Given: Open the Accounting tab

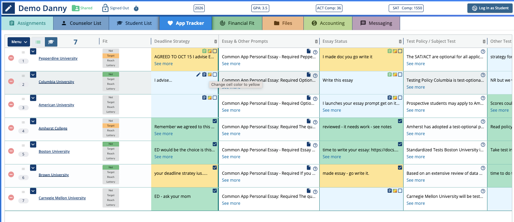Looking at the screenshot, I should pyautogui.click(x=328, y=23).
